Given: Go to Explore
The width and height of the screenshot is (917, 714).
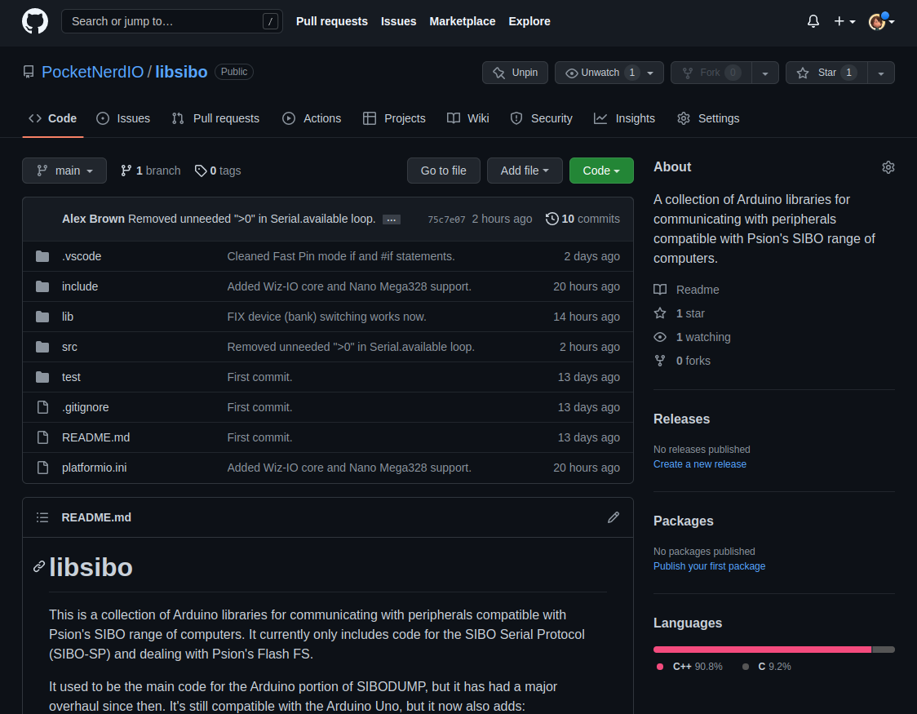Looking at the screenshot, I should click(x=529, y=22).
